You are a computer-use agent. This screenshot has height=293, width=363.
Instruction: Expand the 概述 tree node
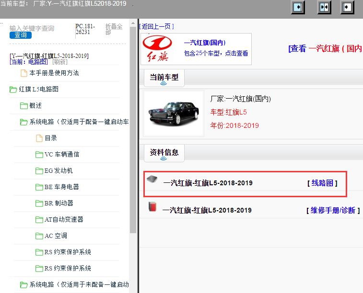(x=35, y=106)
